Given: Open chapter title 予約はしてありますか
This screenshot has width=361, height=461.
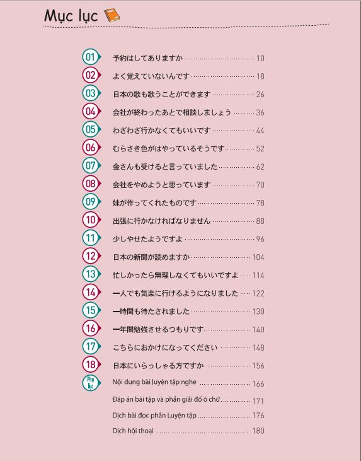Looking at the screenshot, I should coord(148,58).
